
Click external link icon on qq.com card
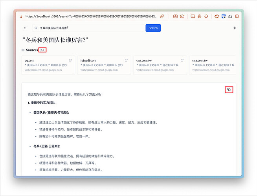(x=70, y=60)
